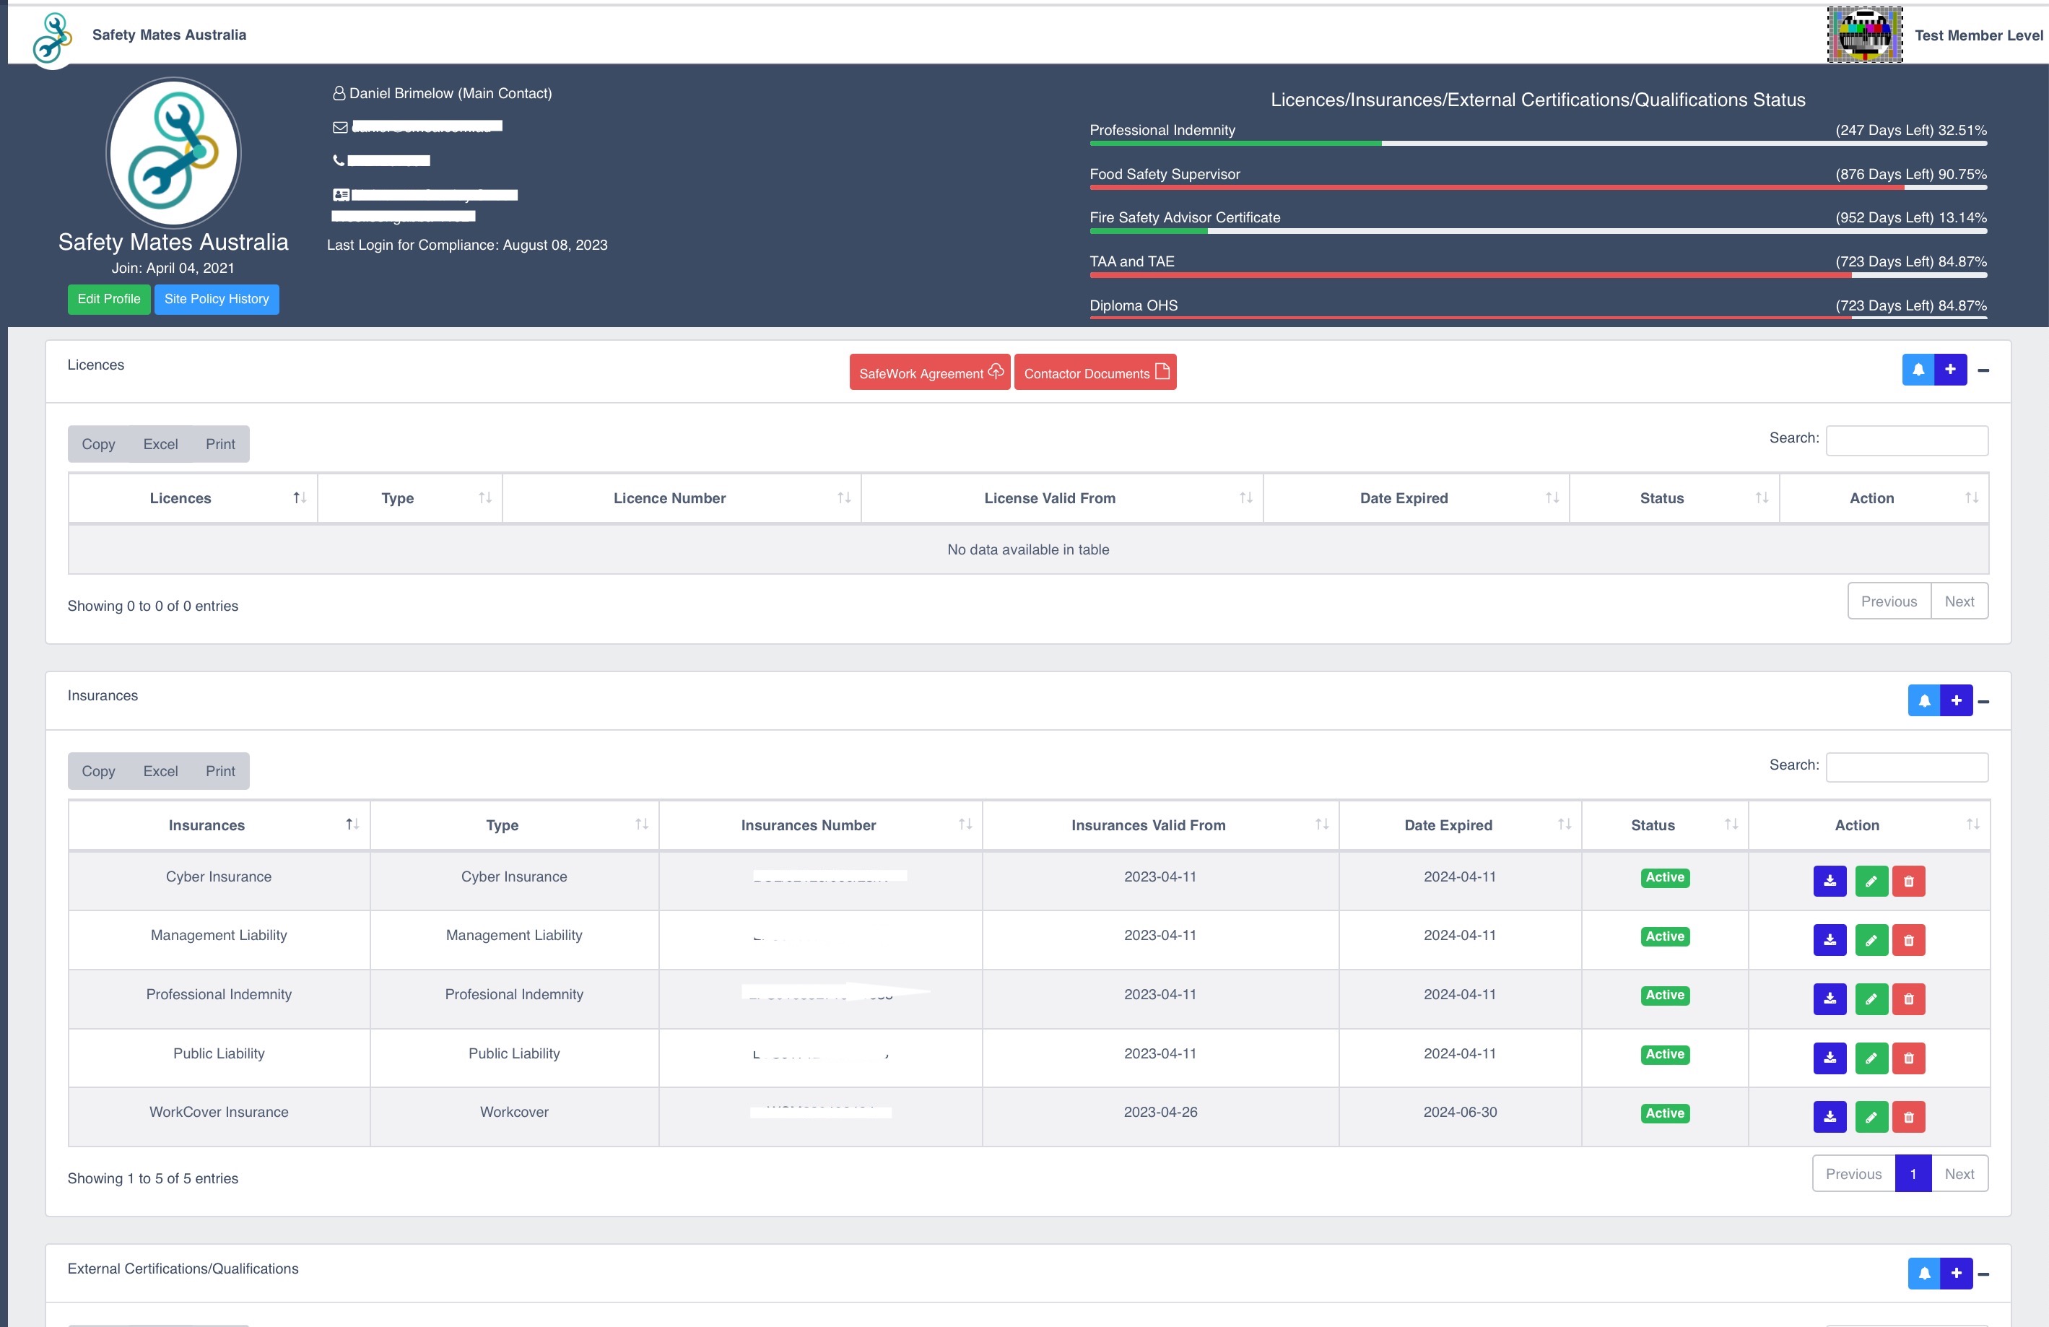Print the Licences table
2049x1327 pixels.
(219, 444)
